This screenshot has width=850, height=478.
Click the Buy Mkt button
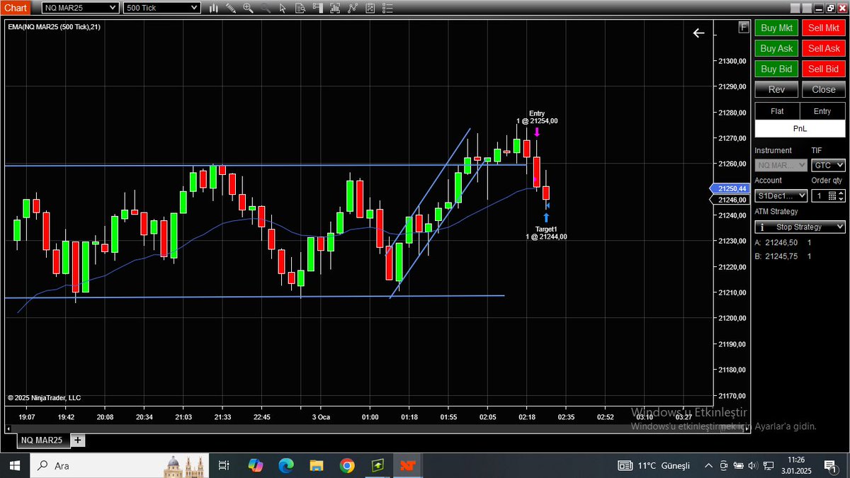[776, 28]
